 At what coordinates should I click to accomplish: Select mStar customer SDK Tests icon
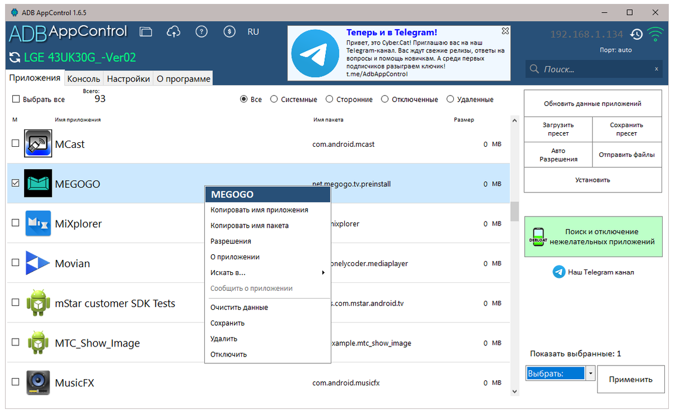[x=38, y=303]
